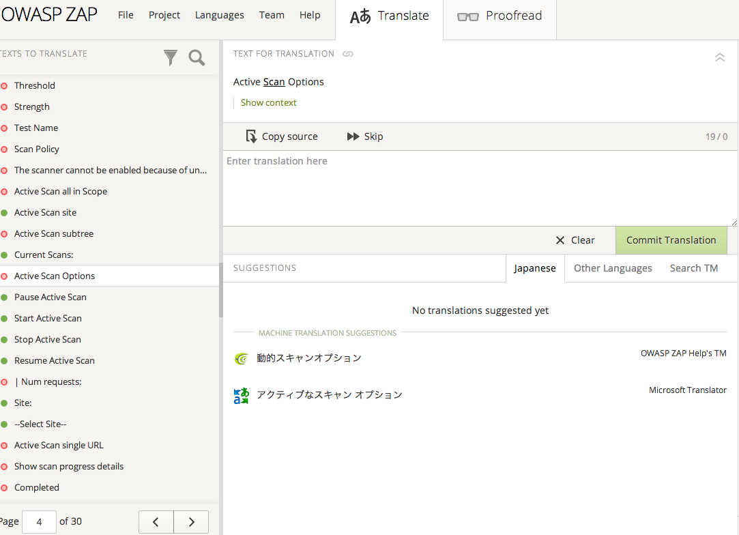This screenshot has width=739, height=535.
Task: Select the Microsoft Translator suggestion
Action: point(330,395)
